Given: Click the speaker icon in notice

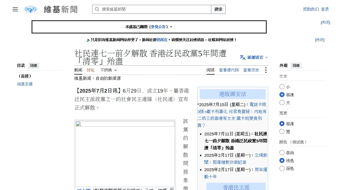Looking at the screenshot, I should [88, 40].
